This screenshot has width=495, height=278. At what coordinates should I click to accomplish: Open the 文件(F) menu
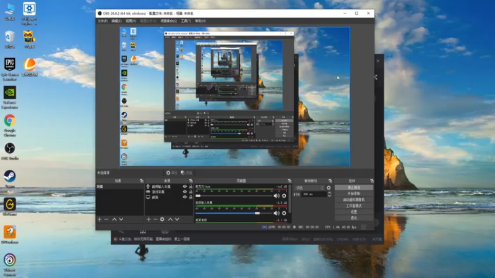tap(102, 21)
